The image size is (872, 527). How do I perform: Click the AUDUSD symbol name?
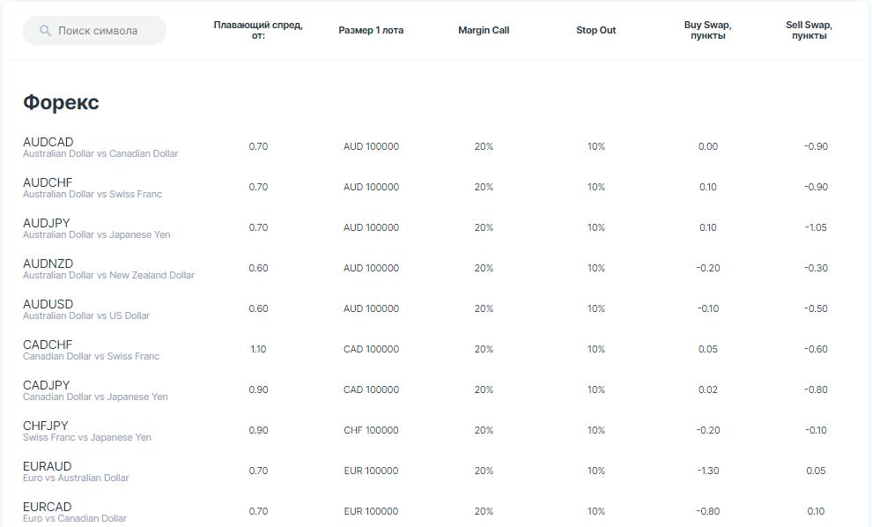pos(48,304)
